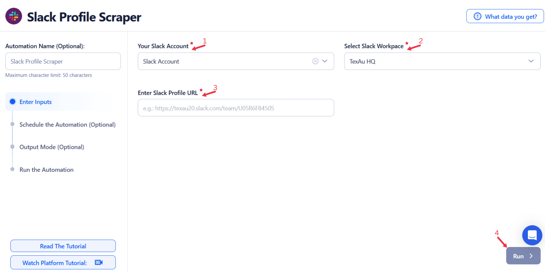
Task: Open Watch Platform Tutorial
Action: [x=55, y=263]
